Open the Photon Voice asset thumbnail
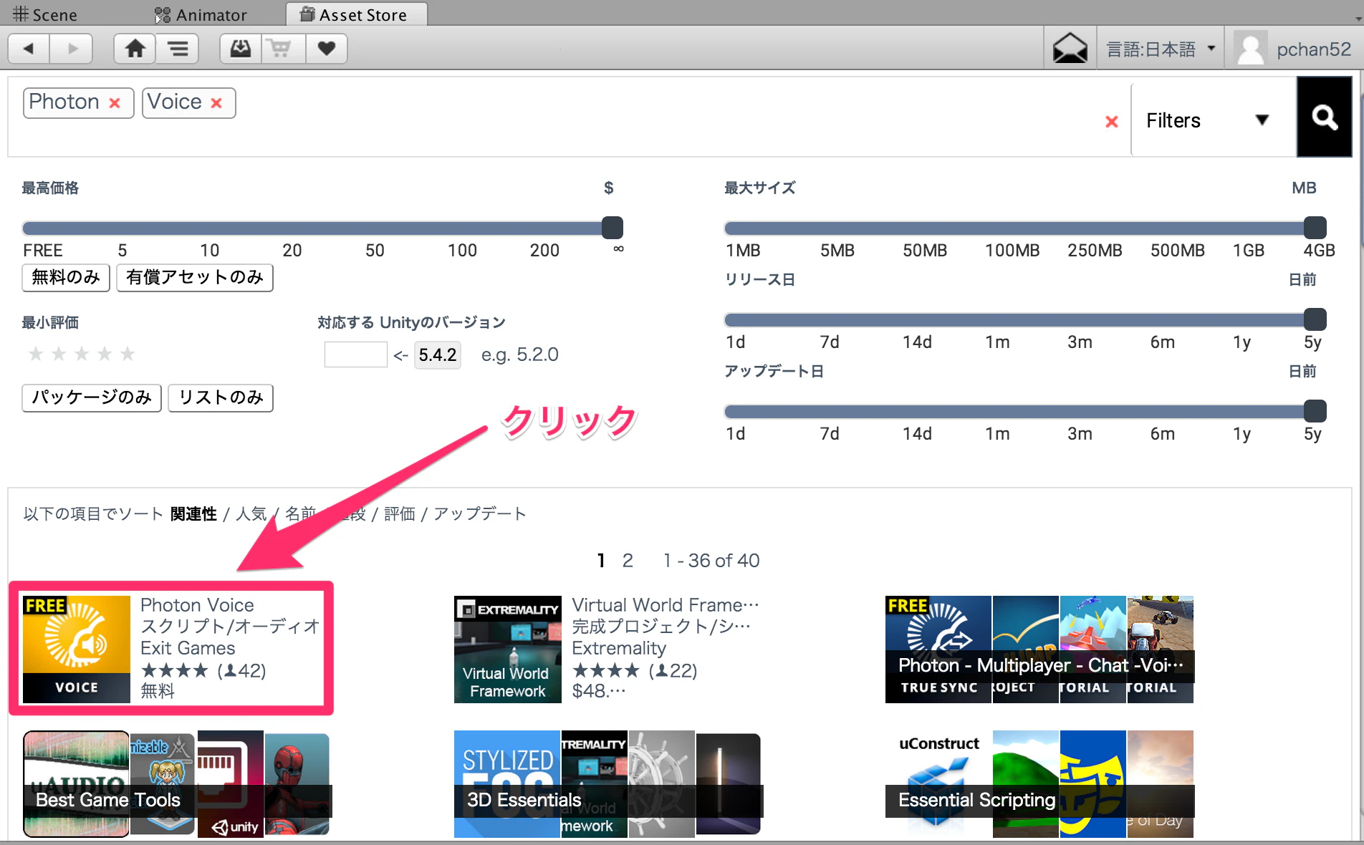This screenshot has height=845, width=1364. (x=77, y=649)
